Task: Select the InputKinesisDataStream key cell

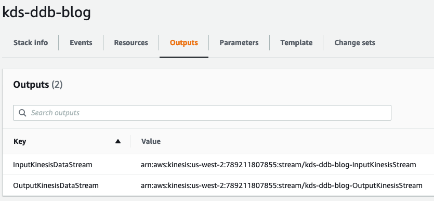Action: tap(52, 165)
